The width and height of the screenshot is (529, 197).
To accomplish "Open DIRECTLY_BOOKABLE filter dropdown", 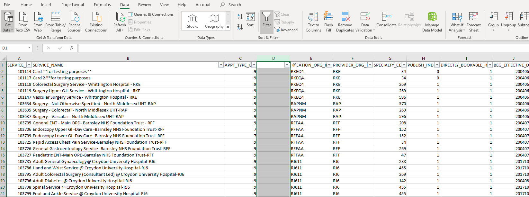I will click(x=490, y=65).
